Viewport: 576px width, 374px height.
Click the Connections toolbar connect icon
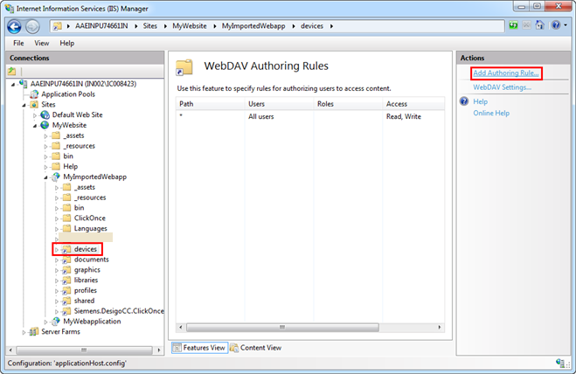click(12, 71)
